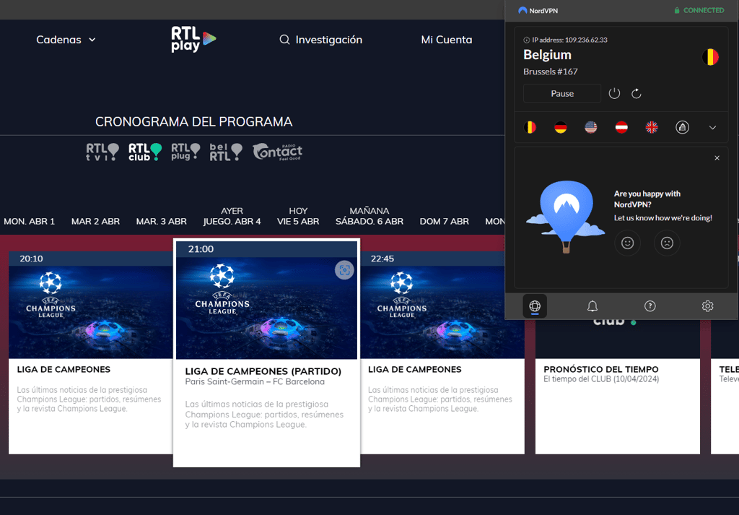
Task: Open the 22:45 Champions League thumbnail
Action: pyautogui.click(x=442, y=312)
